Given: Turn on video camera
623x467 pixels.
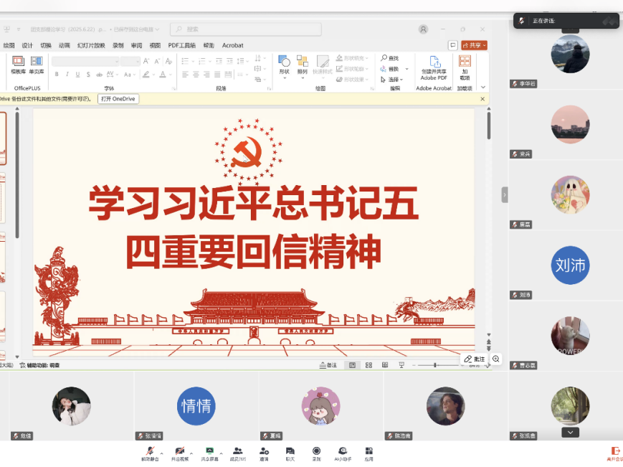Looking at the screenshot, I should pos(179,451).
